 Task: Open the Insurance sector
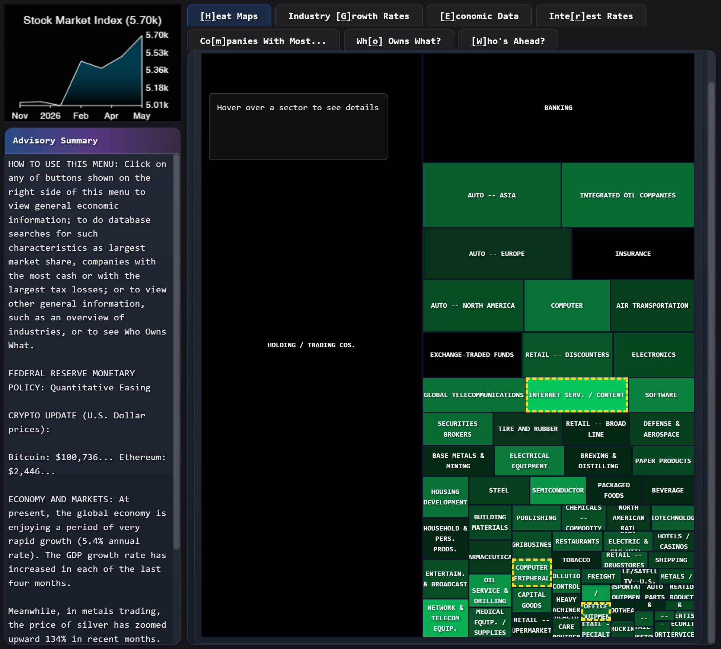tap(632, 253)
